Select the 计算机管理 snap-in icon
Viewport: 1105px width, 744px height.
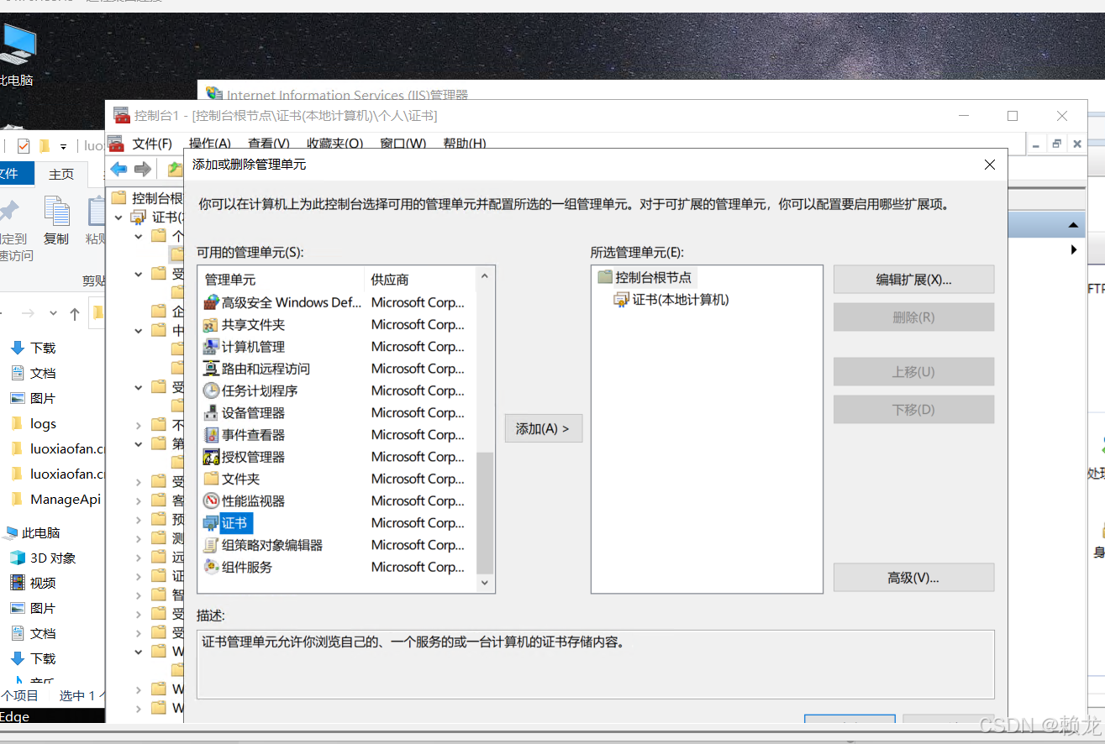coord(211,346)
